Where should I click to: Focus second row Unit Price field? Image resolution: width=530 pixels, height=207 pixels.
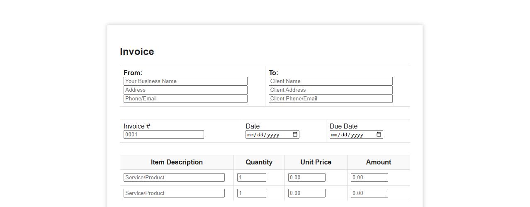click(307, 193)
